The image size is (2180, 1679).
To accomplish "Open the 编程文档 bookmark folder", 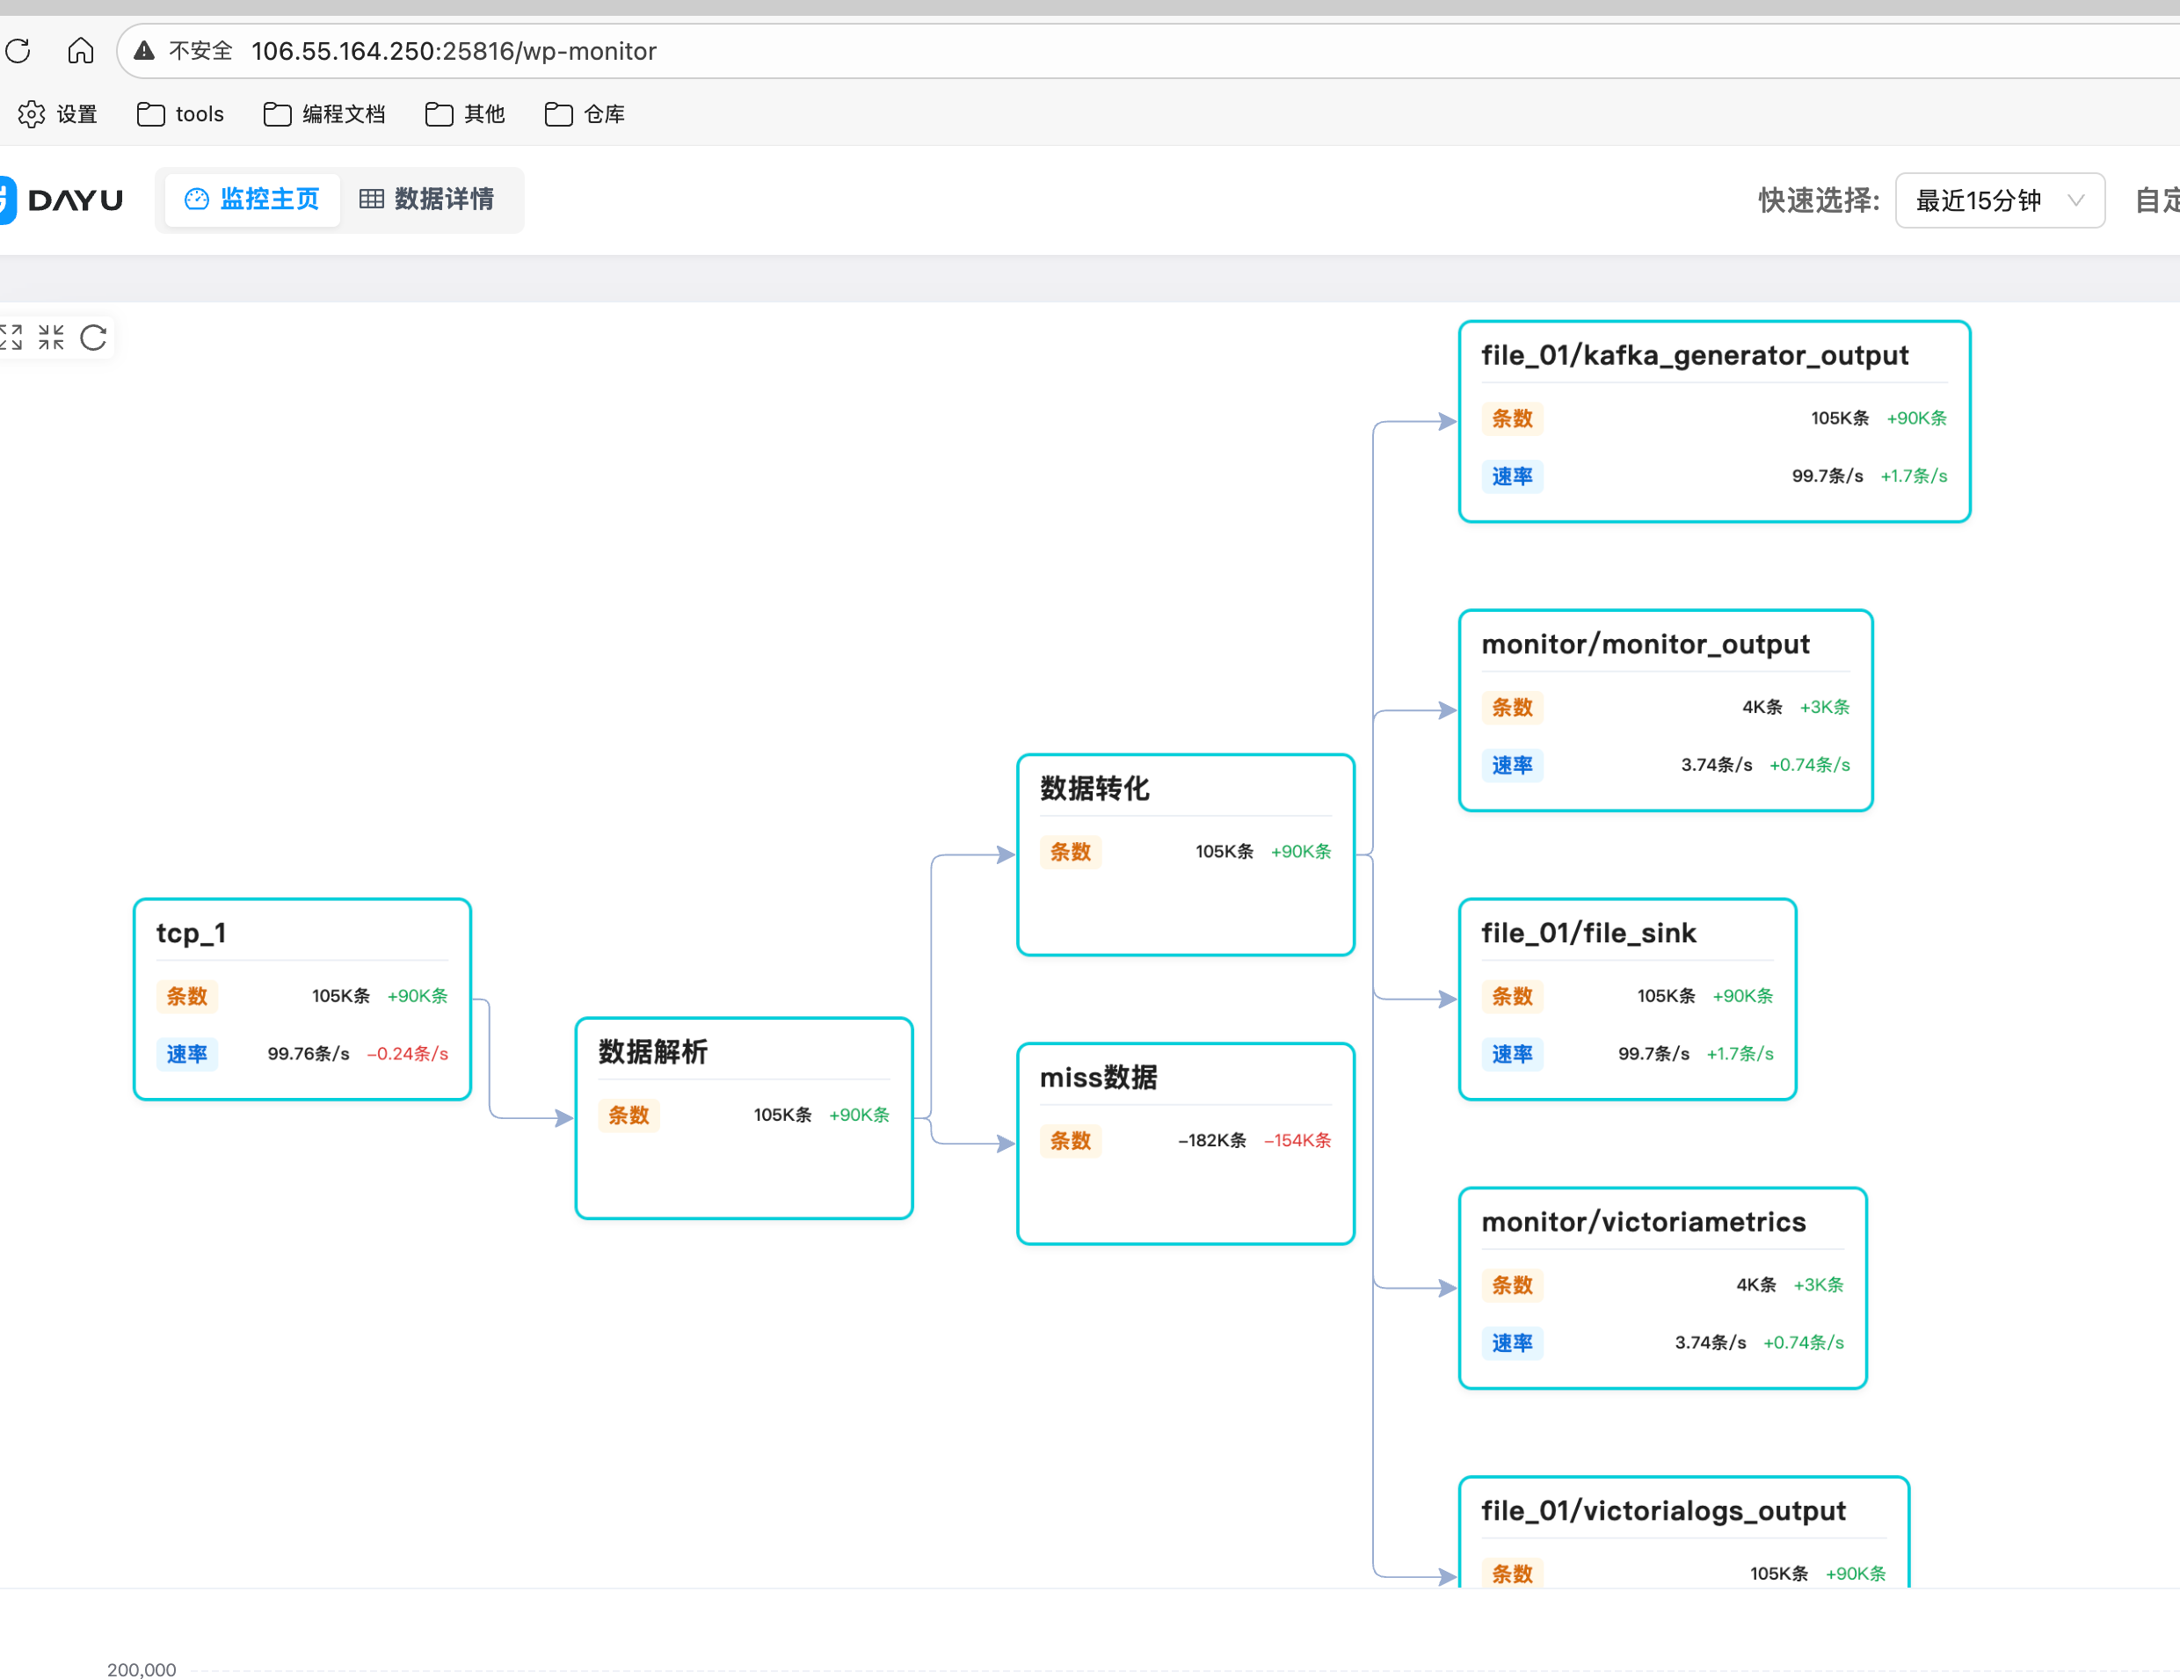I will tap(324, 115).
